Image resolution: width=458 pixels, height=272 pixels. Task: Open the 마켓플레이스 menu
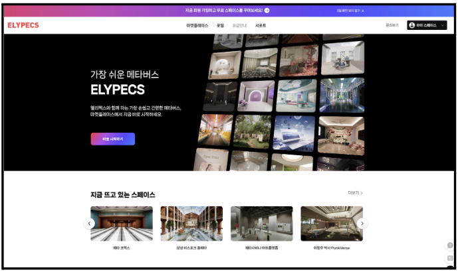pos(197,26)
